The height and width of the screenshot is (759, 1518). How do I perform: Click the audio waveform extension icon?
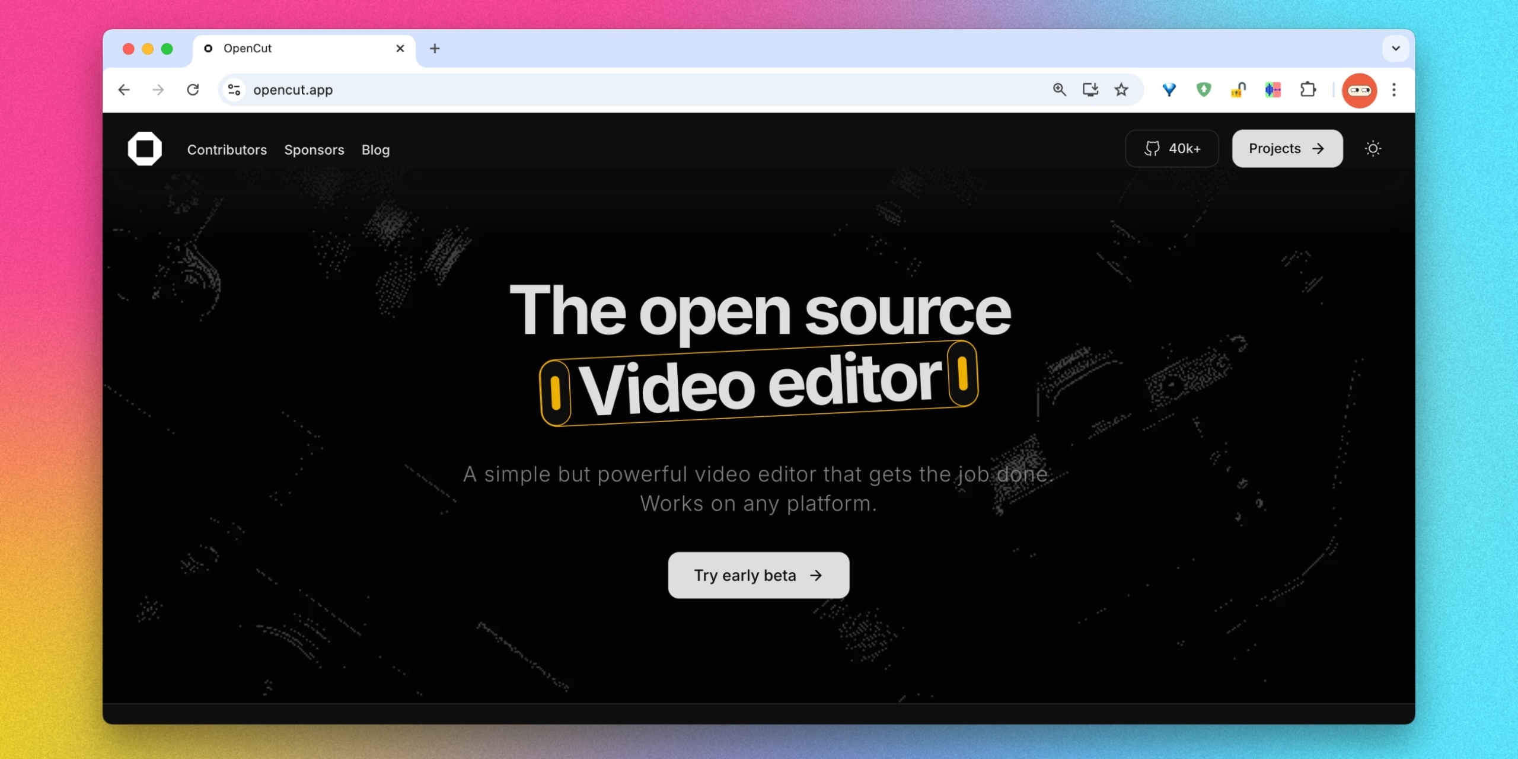coord(1273,90)
